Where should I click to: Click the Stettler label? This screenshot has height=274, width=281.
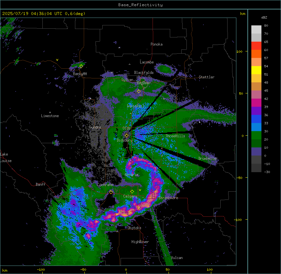(x=207, y=77)
